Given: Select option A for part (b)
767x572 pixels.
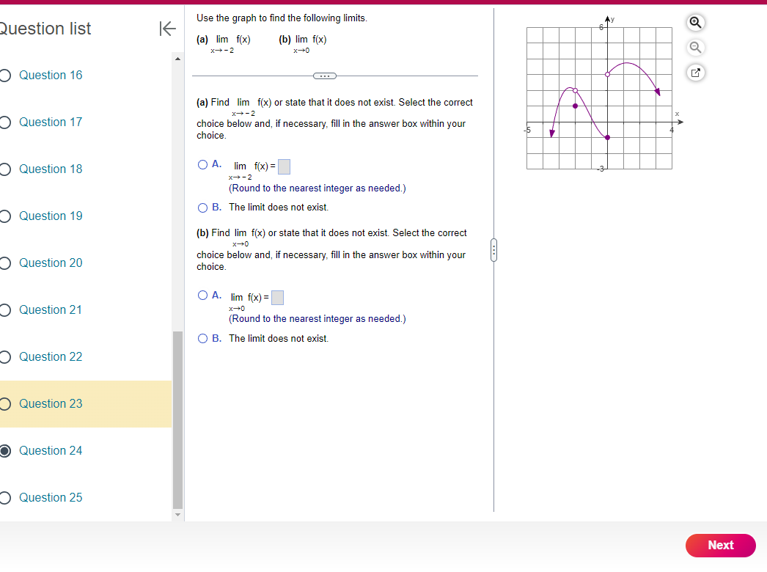Looking at the screenshot, I should tap(202, 295).
